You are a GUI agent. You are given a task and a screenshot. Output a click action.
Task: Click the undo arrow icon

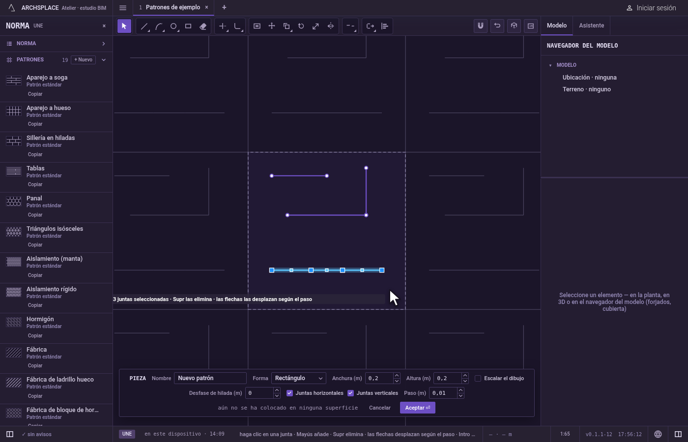pyautogui.click(x=497, y=26)
